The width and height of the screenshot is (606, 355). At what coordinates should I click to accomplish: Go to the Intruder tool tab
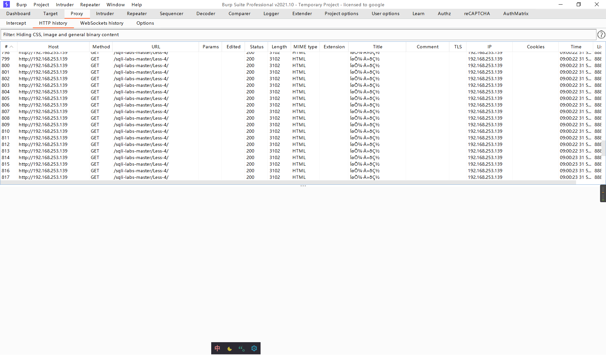click(x=105, y=13)
